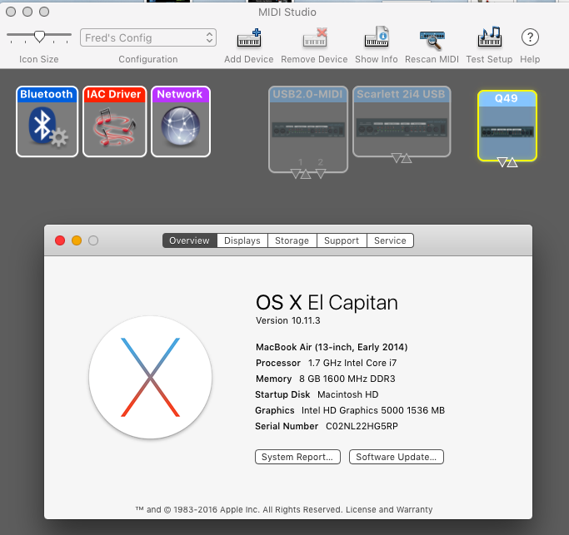
Task: Select the Scarlett 2i4 USB device
Action: pos(402,121)
